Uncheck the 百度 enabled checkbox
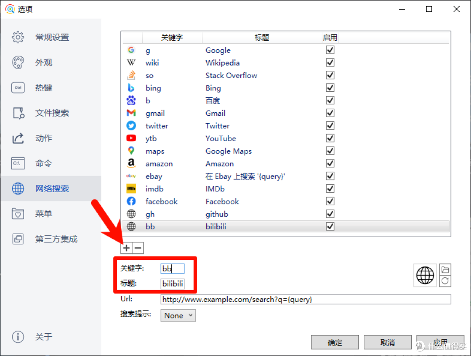471x356 pixels. [x=330, y=100]
